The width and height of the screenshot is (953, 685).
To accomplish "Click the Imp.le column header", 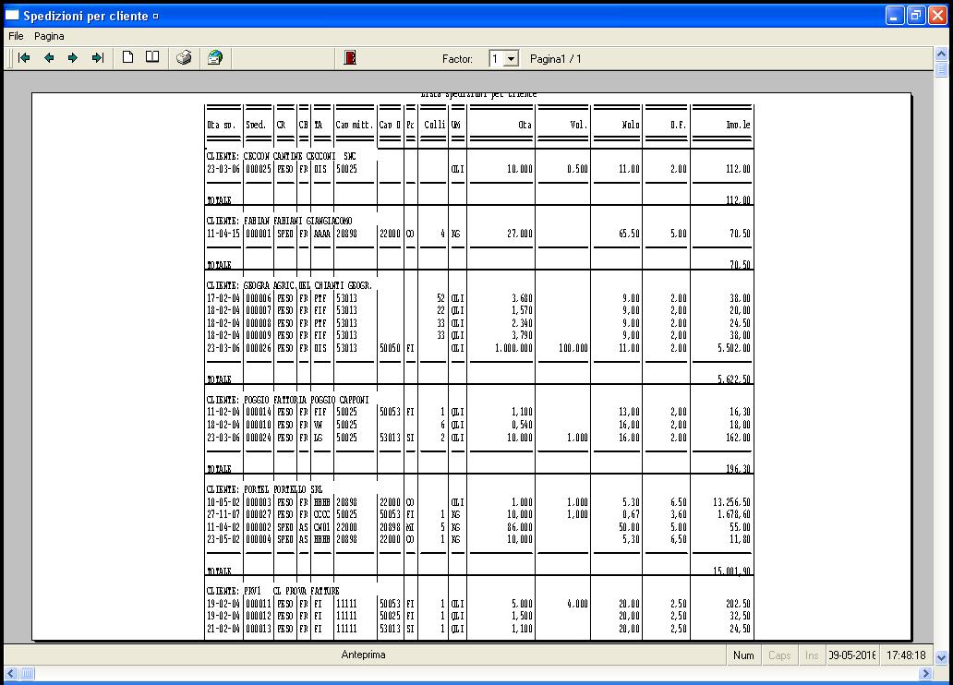I will coord(738,125).
